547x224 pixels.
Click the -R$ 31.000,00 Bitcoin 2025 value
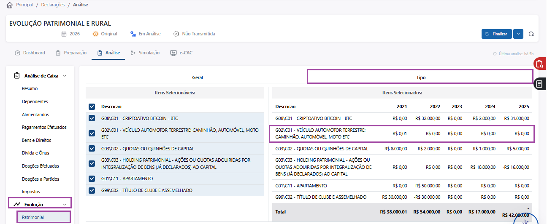pyautogui.click(x=515, y=118)
